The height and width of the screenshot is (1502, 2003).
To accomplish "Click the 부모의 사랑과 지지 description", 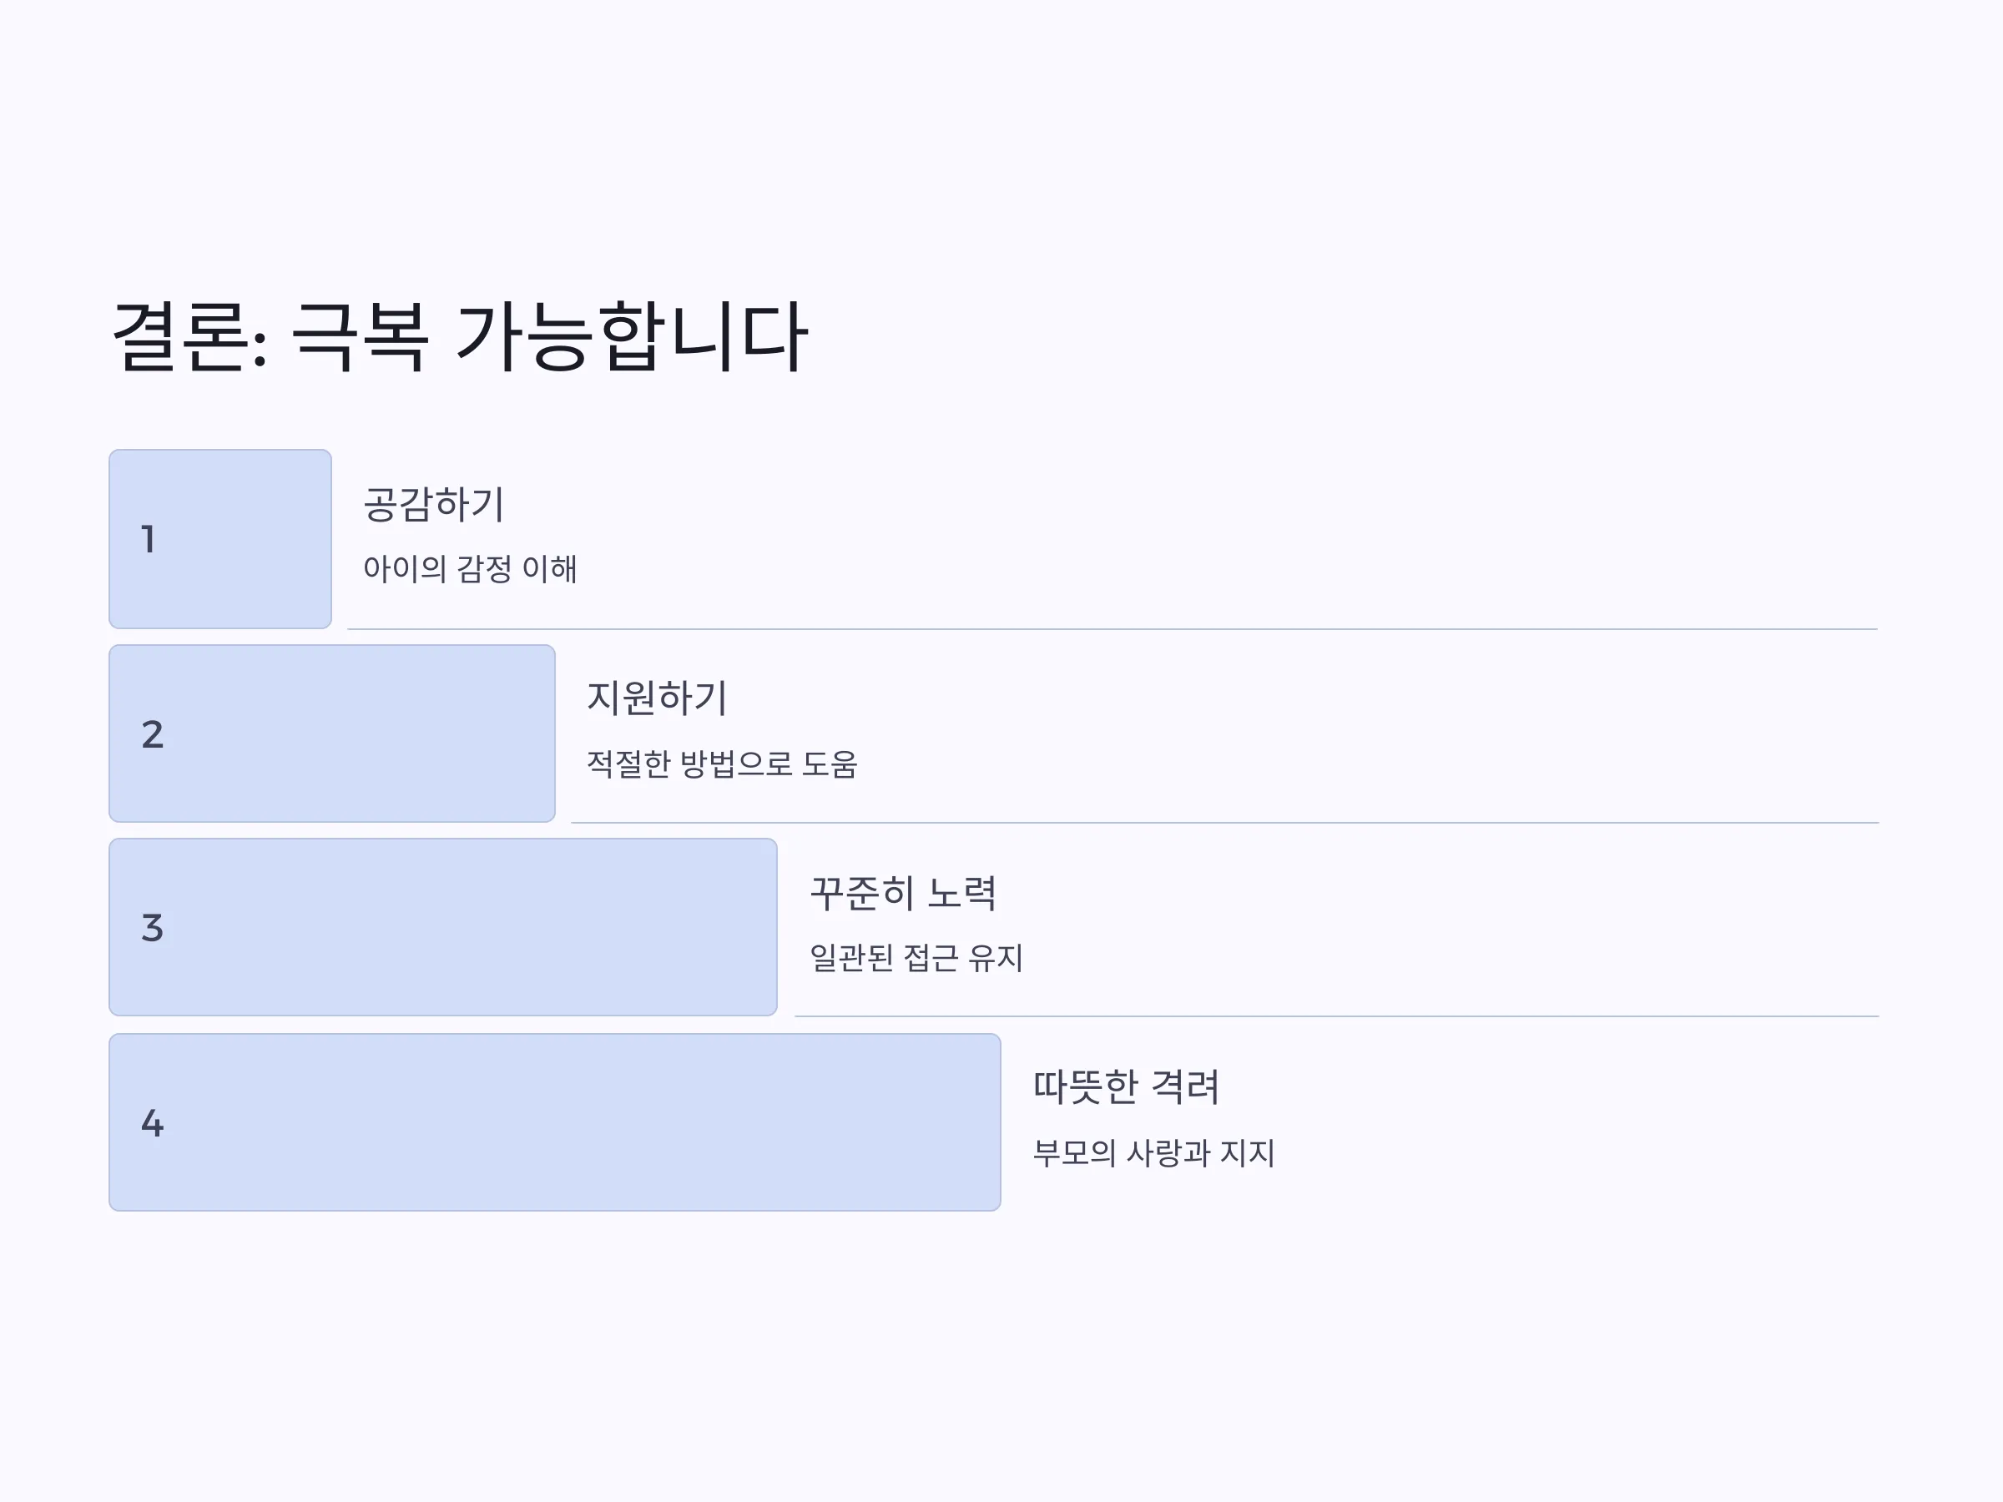I will (x=1153, y=1152).
